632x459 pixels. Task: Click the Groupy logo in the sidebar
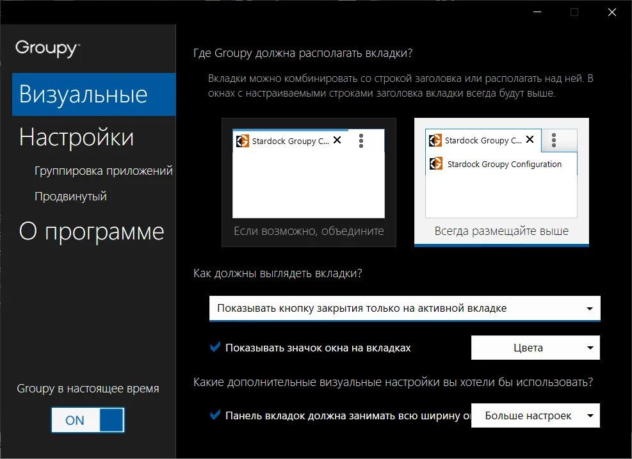(47, 49)
